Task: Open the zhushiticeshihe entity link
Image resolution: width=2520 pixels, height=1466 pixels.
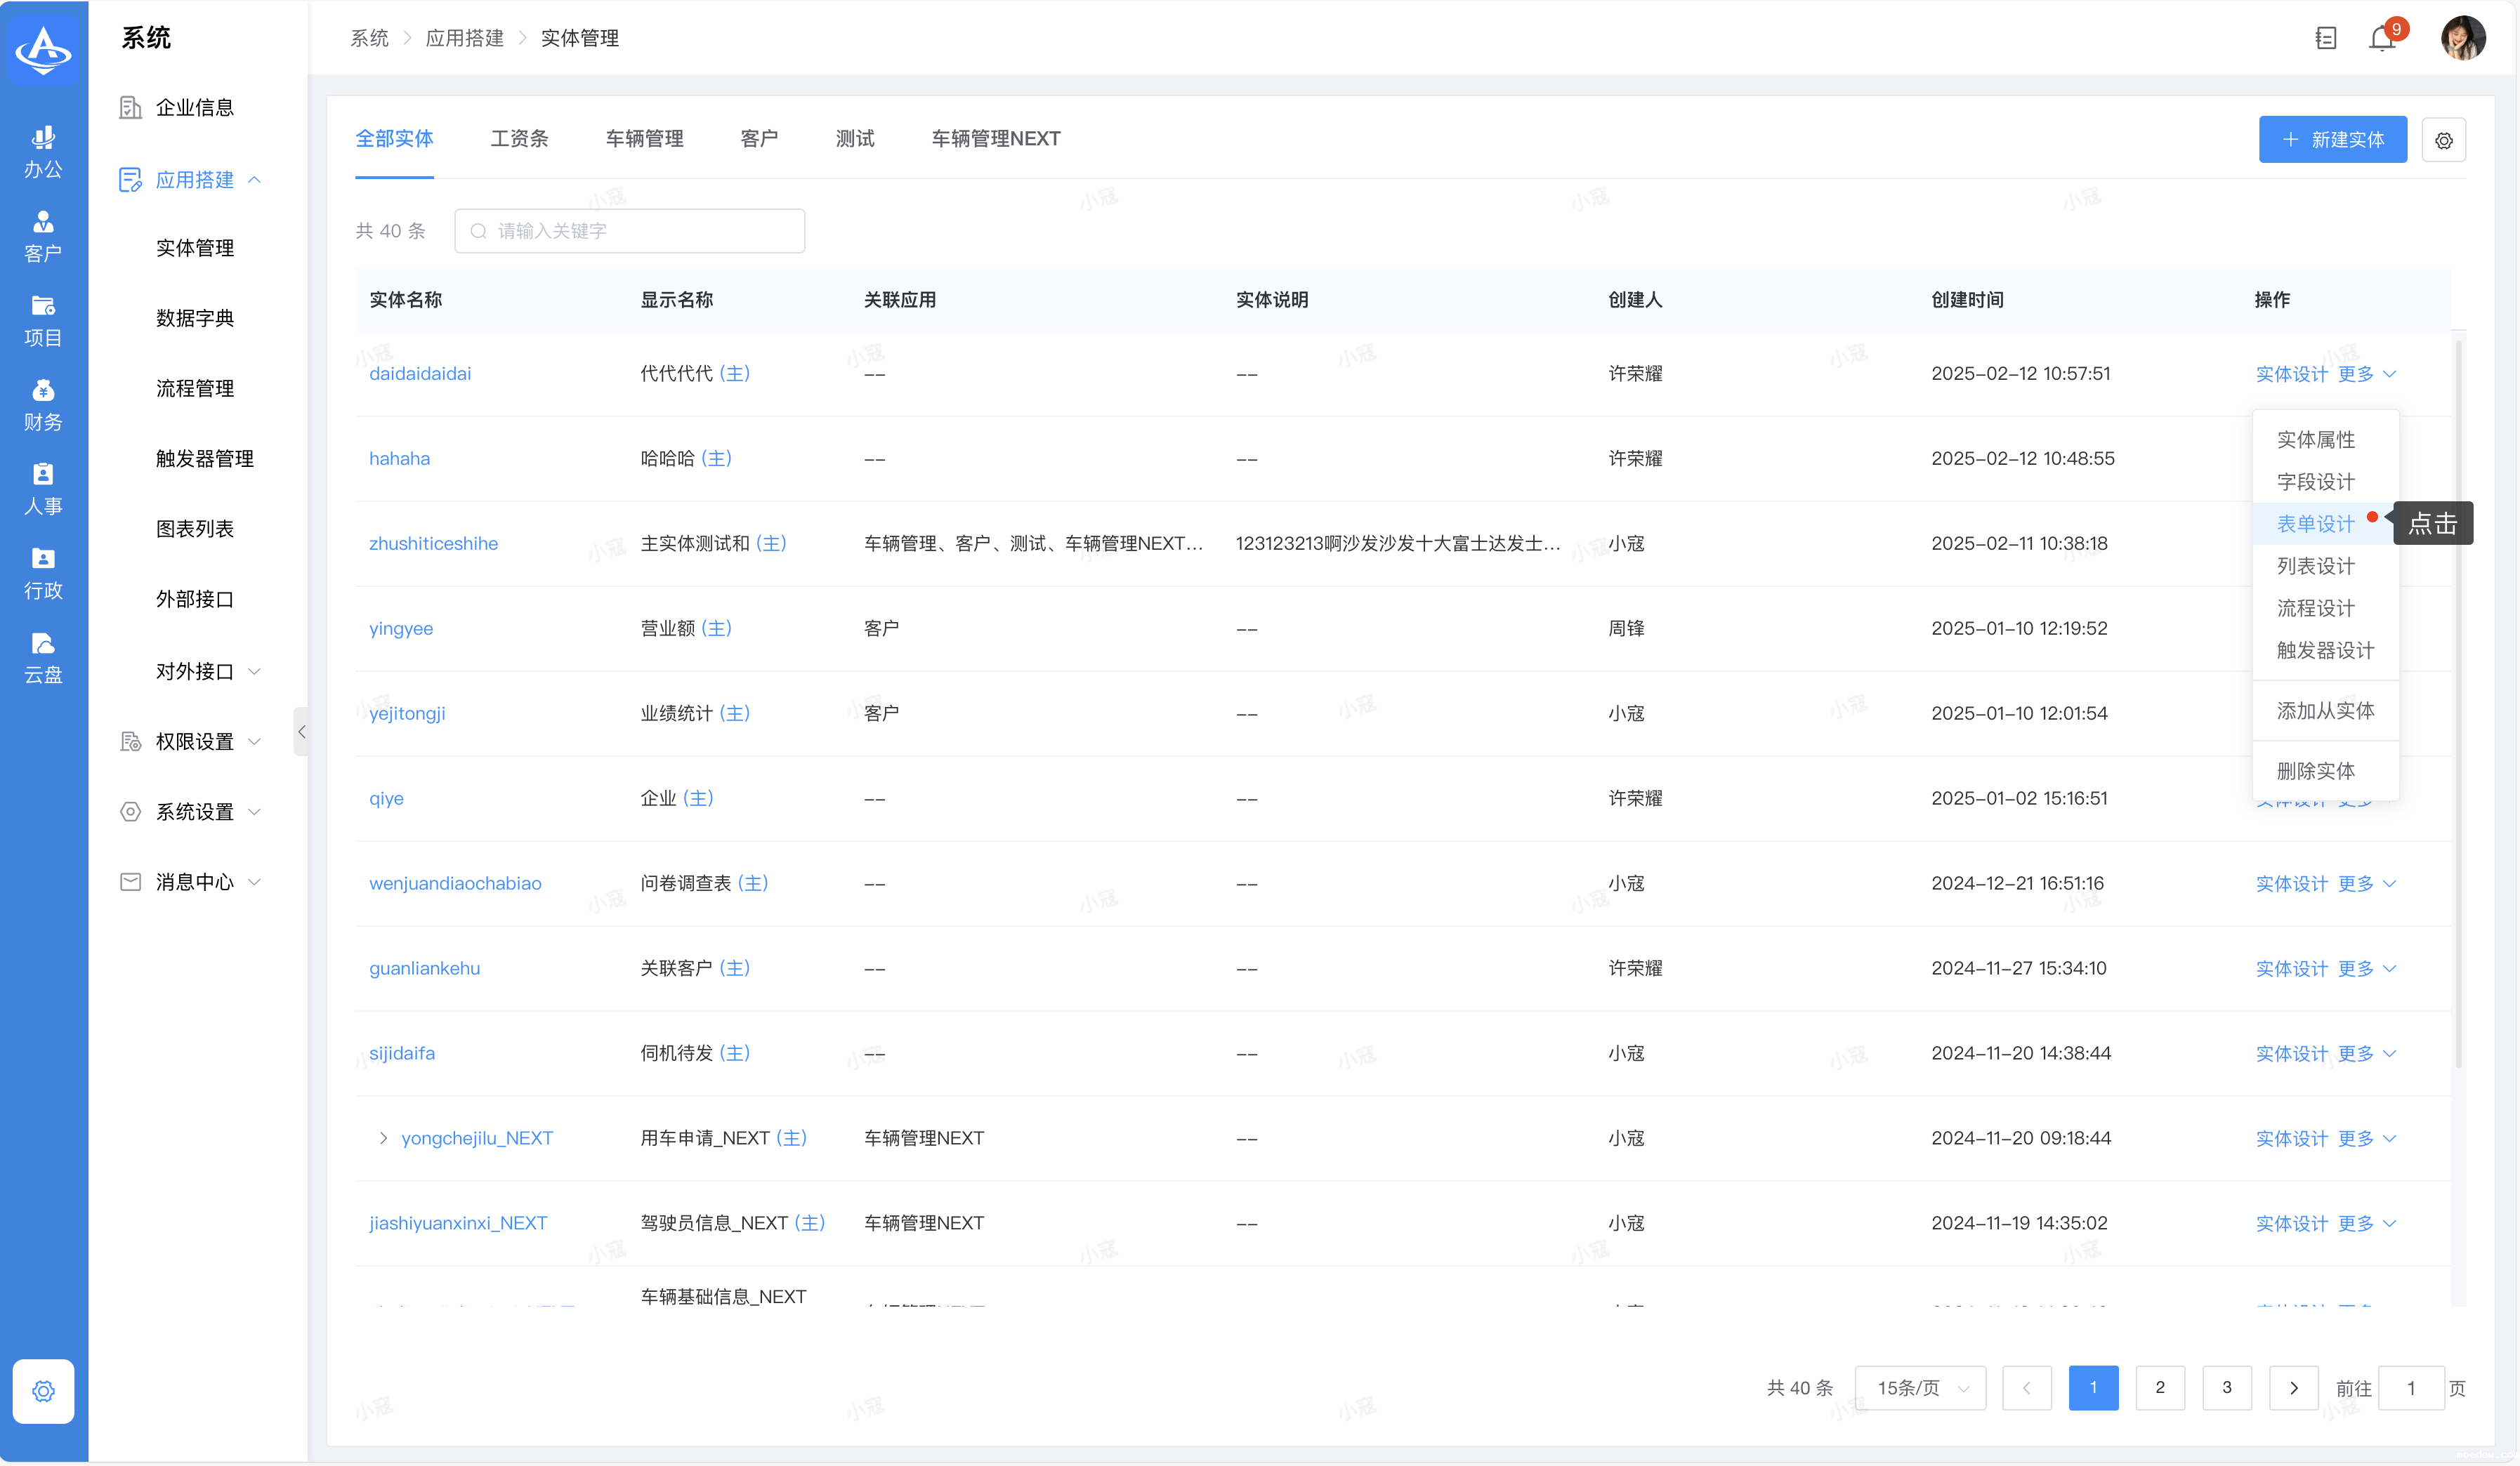Action: coord(433,543)
